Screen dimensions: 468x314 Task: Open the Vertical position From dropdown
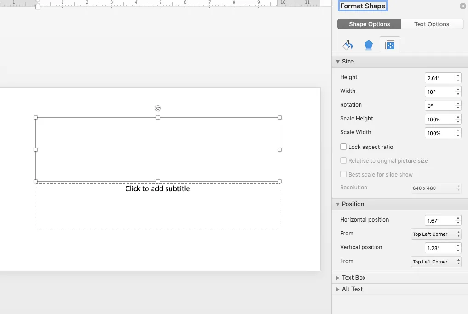pos(436,262)
